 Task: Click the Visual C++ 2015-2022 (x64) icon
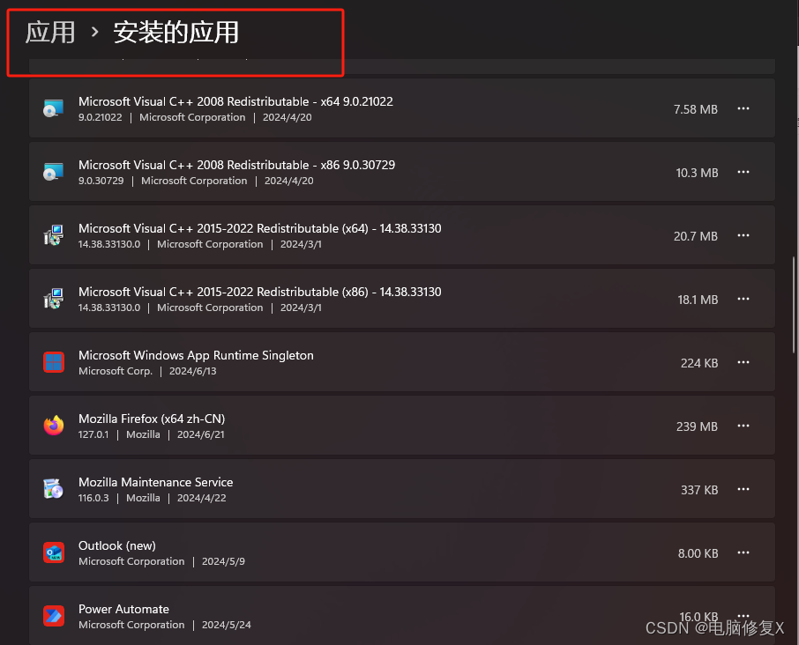[x=54, y=235]
